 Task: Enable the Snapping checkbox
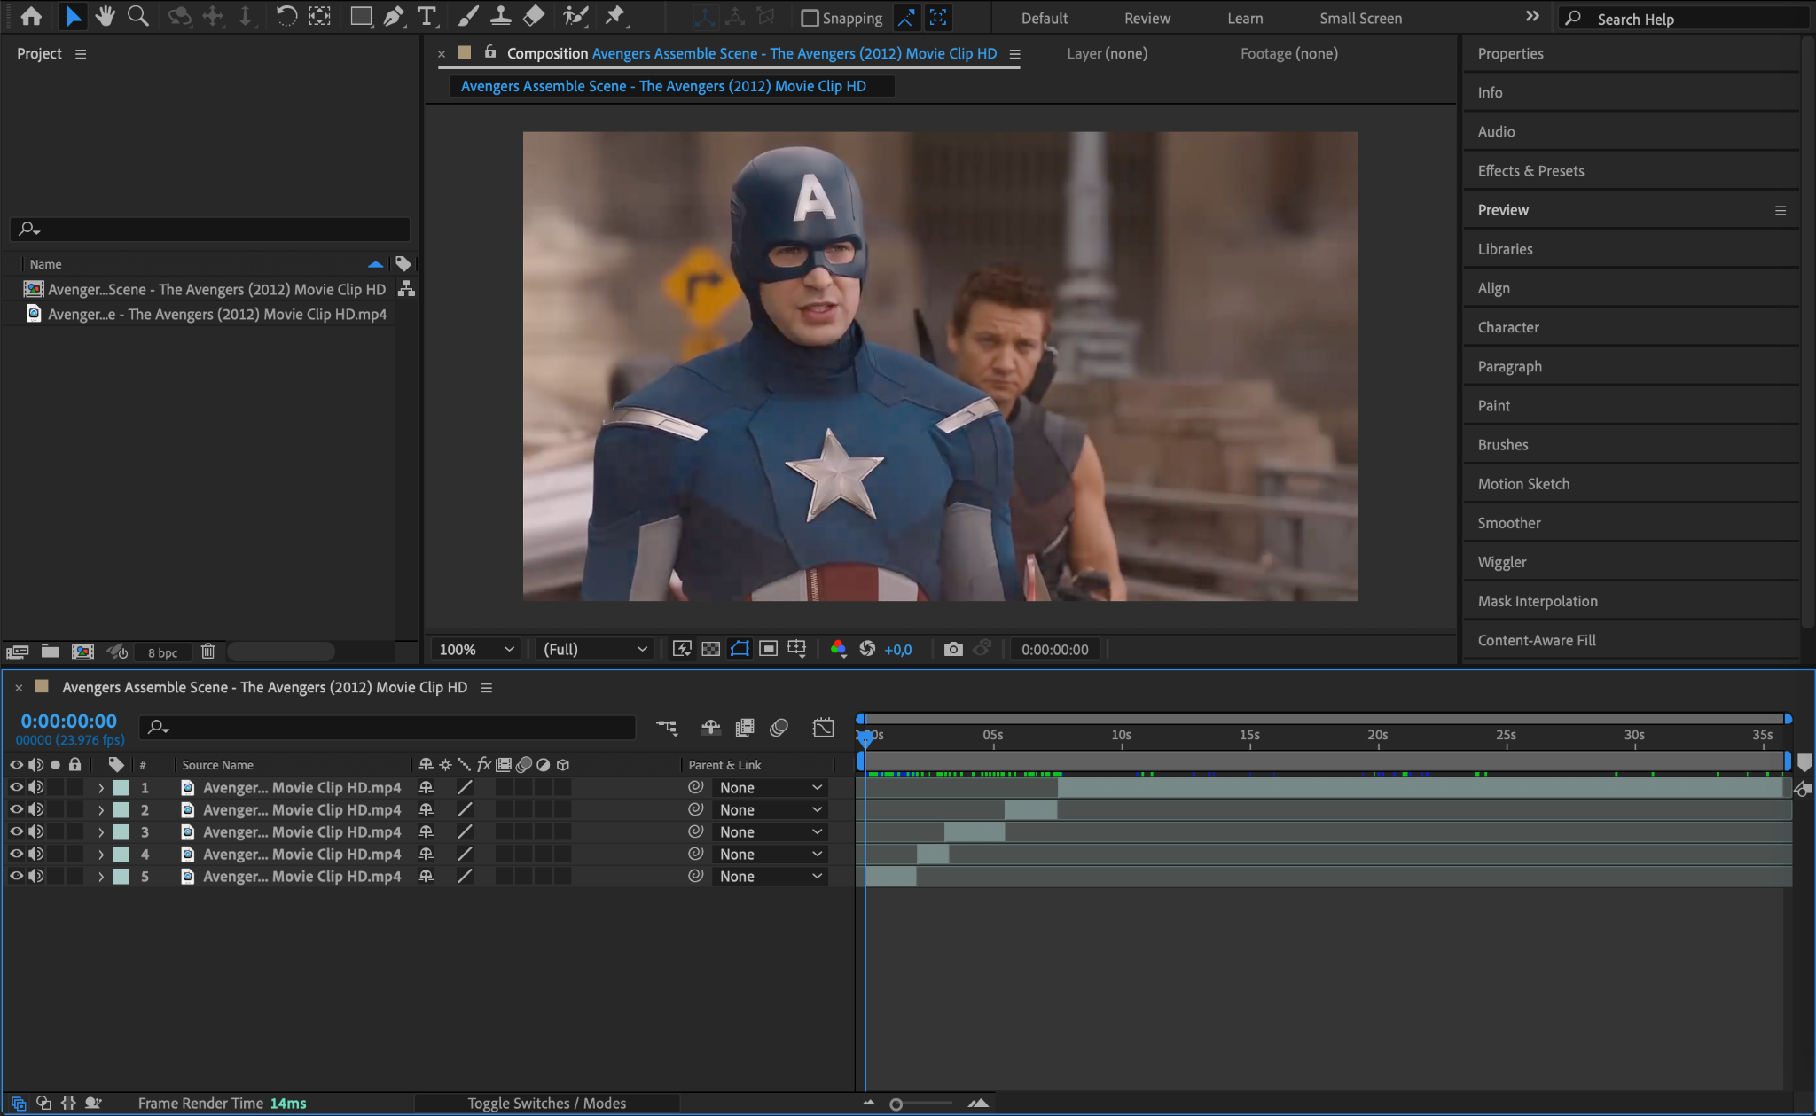click(809, 18)
